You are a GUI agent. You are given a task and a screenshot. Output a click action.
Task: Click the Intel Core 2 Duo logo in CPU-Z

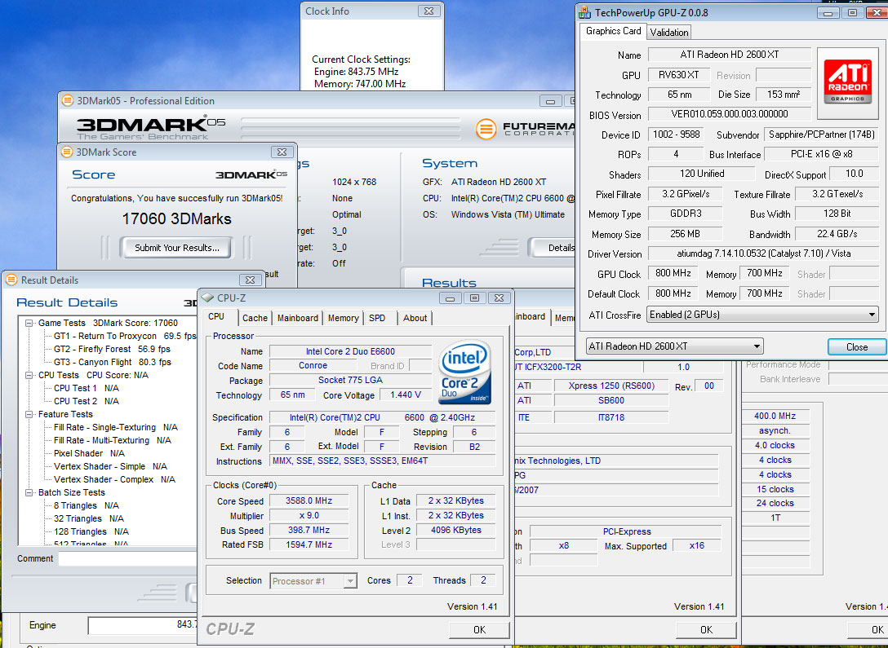(464, 372)
